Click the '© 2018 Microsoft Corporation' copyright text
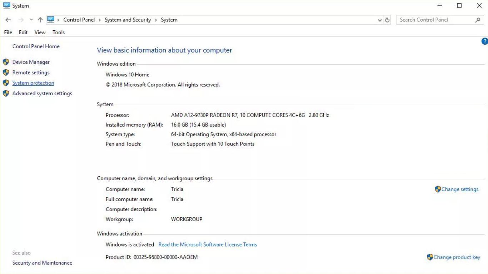This screenshot has width=488, height=274. (x=163, y=85)
